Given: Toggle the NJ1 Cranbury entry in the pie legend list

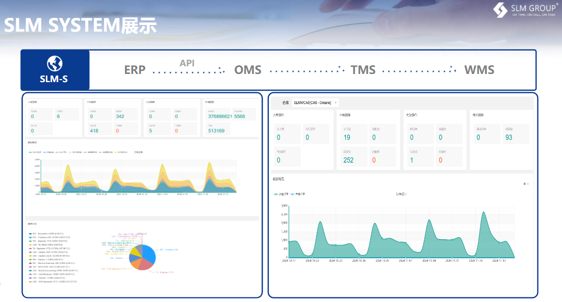Looking at the screenshot, I should pos(49,237).
